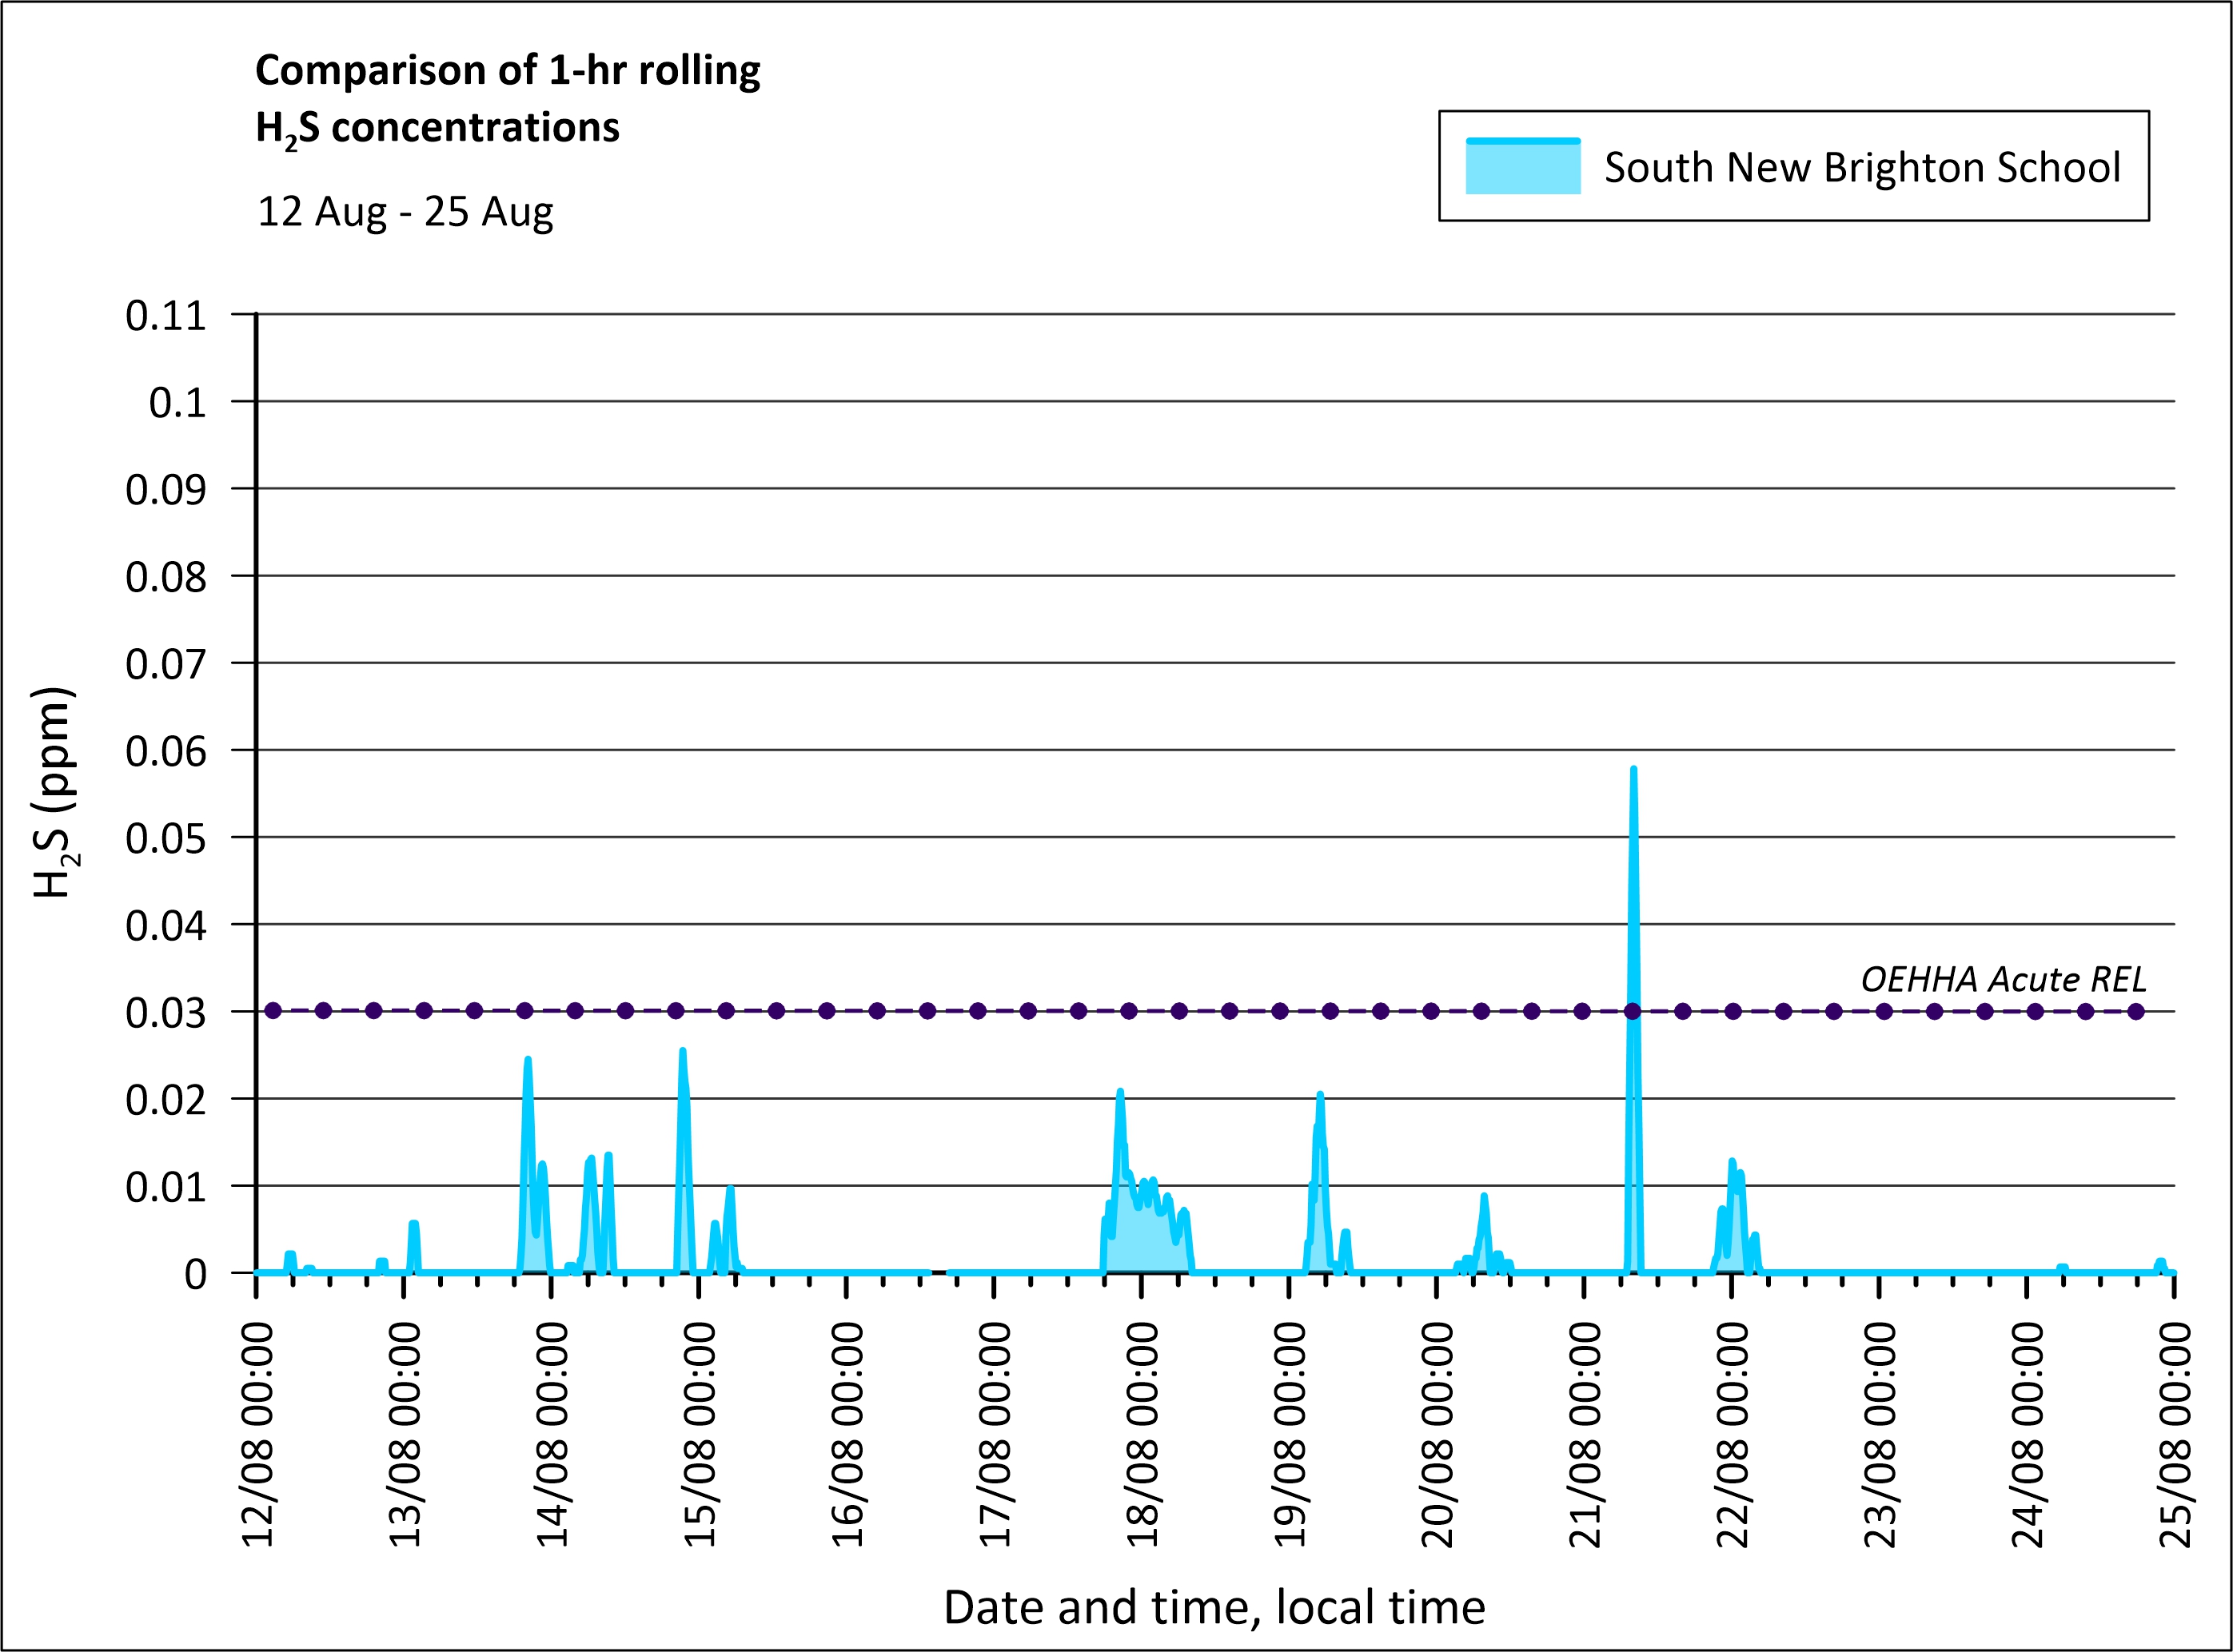Click the 21/08 00:00 x-axis label

pyautogui.click(x=1585, y=1435)
